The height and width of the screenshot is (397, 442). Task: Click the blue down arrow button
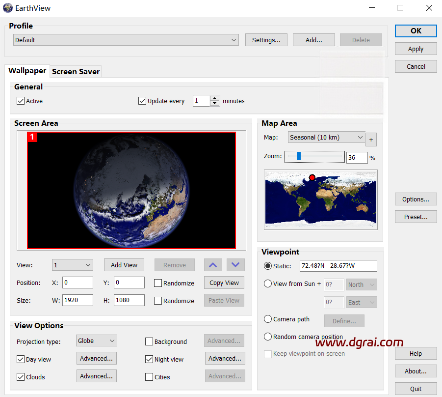[x=235, y=265]
